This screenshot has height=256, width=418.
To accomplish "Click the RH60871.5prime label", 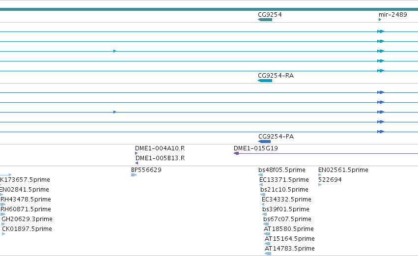I will point(26,209).
